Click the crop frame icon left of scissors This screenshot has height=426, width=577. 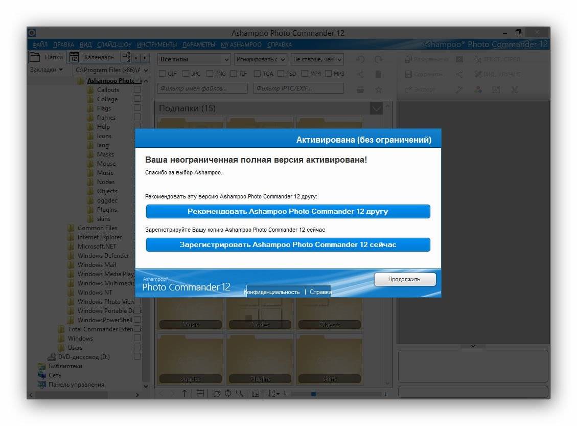point(496,89)
